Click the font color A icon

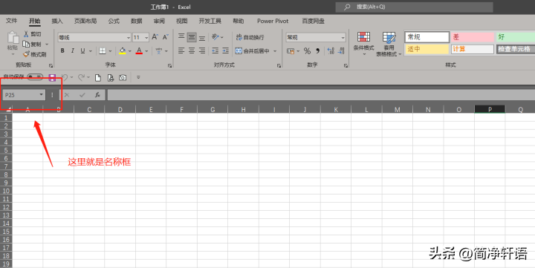pos(139,50)
